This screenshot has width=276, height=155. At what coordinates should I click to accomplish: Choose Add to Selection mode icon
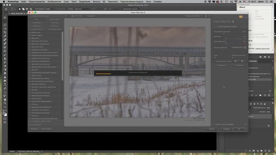(23, 9)
